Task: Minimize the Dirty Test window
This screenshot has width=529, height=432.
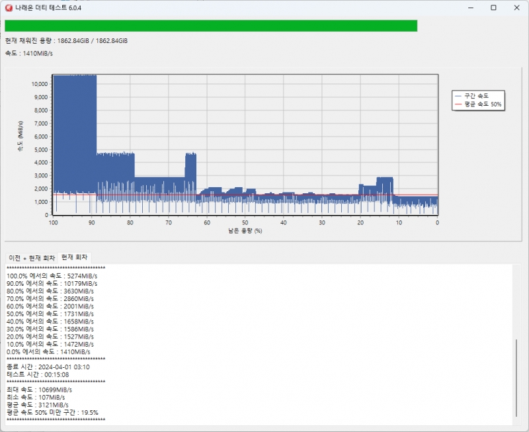Action: (x=471, y=7)
